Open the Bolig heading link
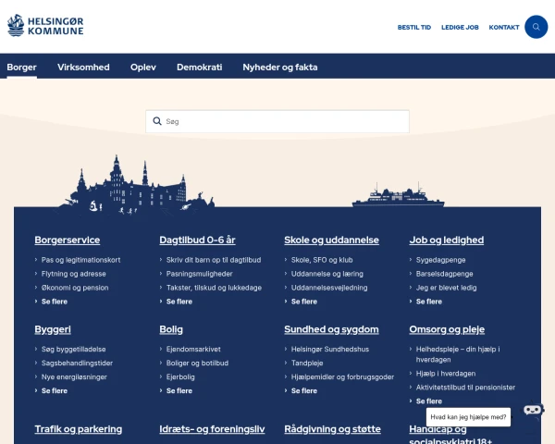This screenshot has width=555, height=444. [171, 329]
